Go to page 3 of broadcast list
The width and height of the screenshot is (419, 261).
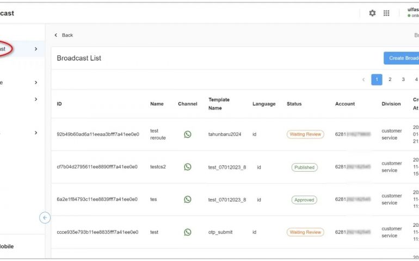coord(403,79)
